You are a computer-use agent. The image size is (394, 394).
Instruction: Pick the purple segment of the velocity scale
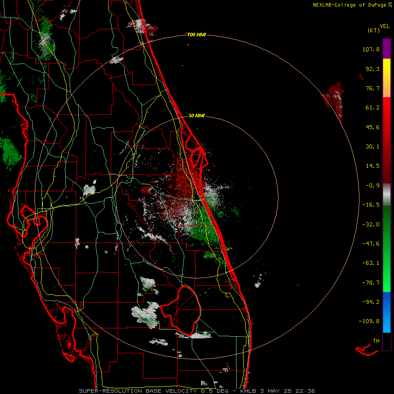pos(387,49)
